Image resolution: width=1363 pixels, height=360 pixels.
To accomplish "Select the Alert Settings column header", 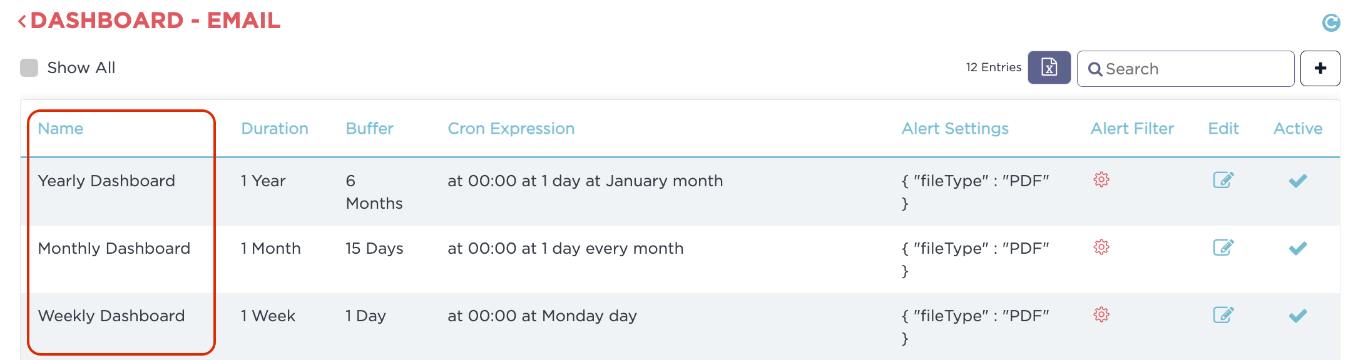I will [954, 128].
